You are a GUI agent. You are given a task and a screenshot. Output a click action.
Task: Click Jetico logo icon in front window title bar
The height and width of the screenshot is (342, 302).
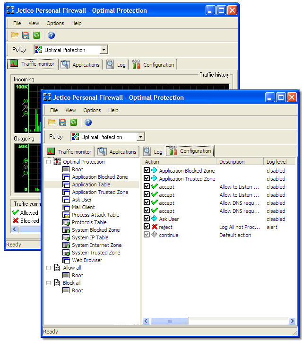(x=47, y=97)
